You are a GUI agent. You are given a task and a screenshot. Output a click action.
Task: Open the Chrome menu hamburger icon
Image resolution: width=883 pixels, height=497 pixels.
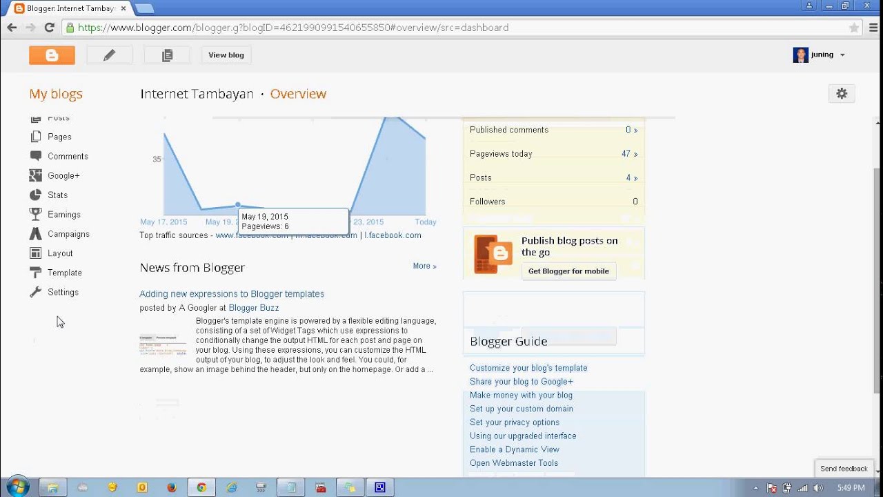pos(873,28)
